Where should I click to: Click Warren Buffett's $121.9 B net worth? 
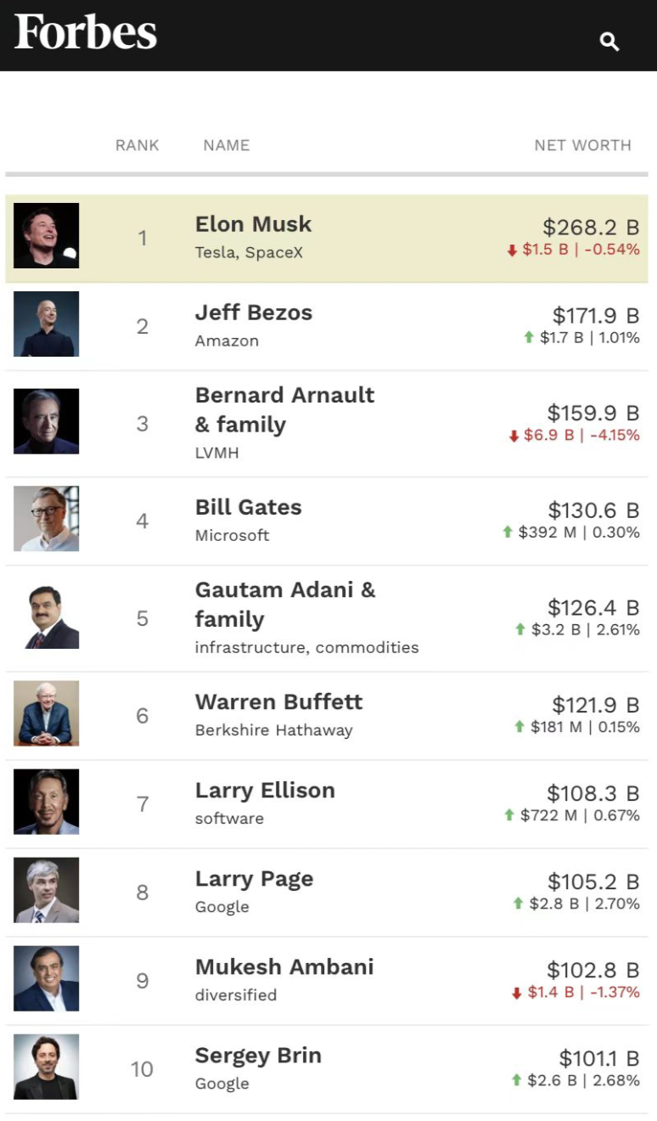[595, 705]
